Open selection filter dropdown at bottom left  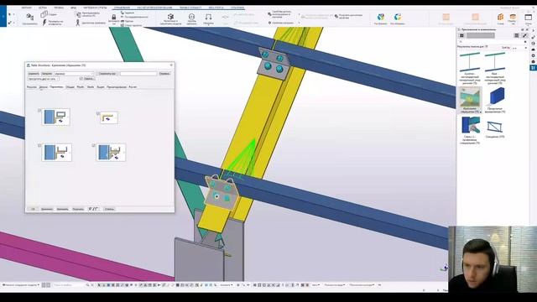pyautogui.click(x=21, y=285)
